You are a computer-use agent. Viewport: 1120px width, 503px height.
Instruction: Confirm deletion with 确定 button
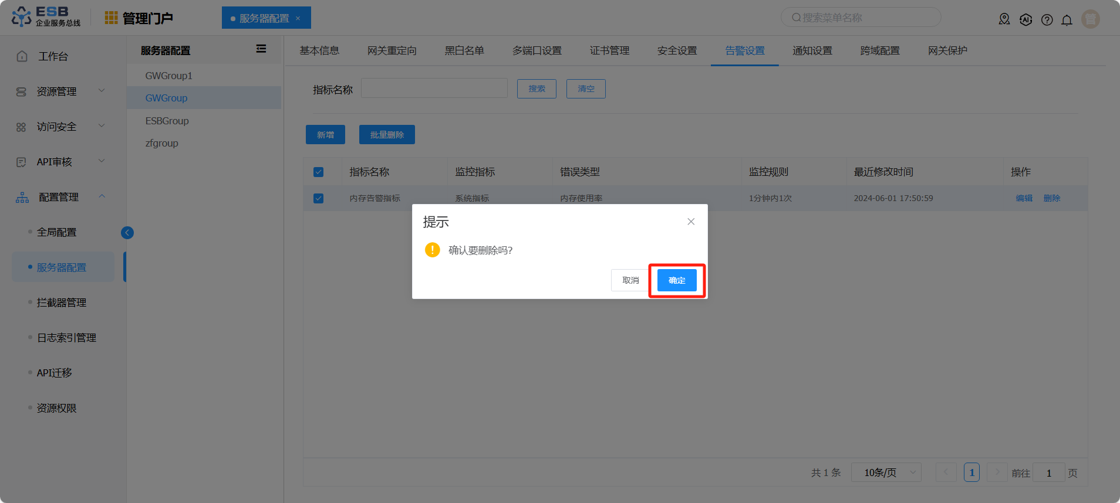[x=677, y=280]
